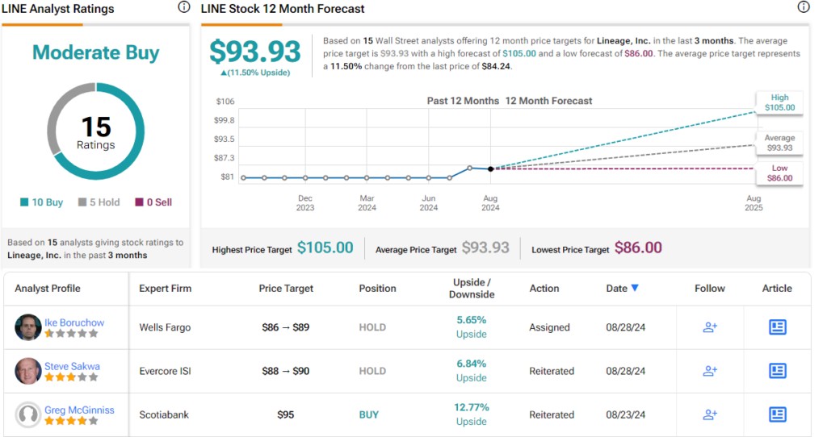Follow analyst Greg McGinniss
The height and width of the screenshot is (437, 827).
pos(710,414)
